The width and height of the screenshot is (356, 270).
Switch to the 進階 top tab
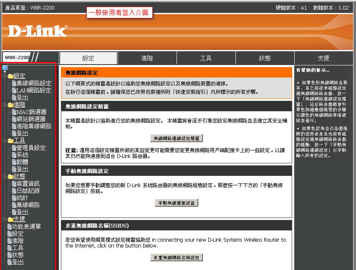(x=147, y=58)
